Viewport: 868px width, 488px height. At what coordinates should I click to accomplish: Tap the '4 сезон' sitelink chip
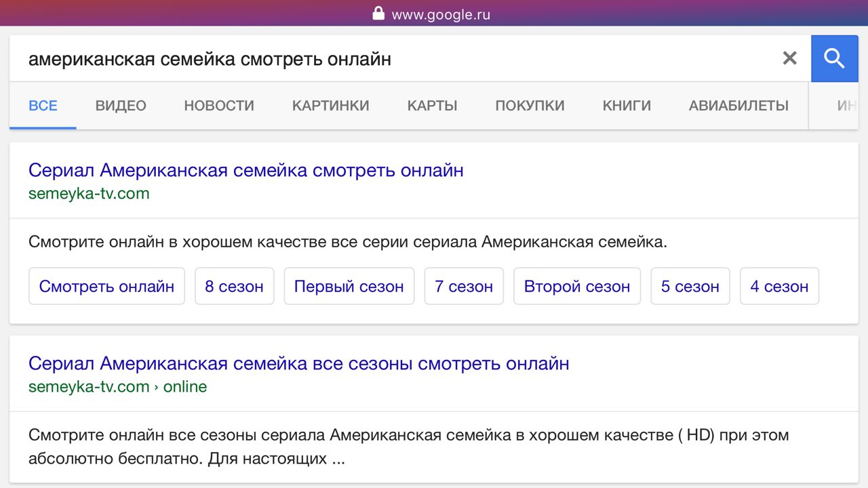coord(779,286)
